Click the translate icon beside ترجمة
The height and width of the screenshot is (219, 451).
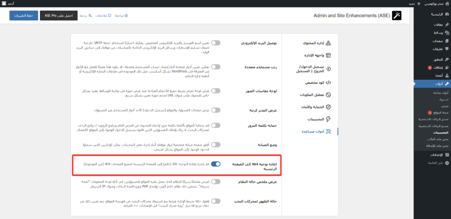coord(90,15)
